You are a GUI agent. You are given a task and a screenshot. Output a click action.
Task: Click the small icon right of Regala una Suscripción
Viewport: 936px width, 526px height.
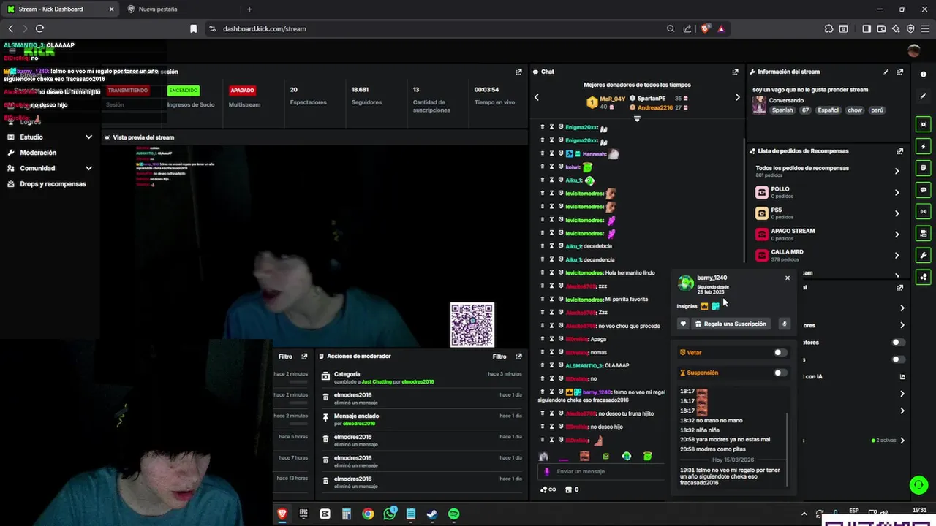(784, 324)
